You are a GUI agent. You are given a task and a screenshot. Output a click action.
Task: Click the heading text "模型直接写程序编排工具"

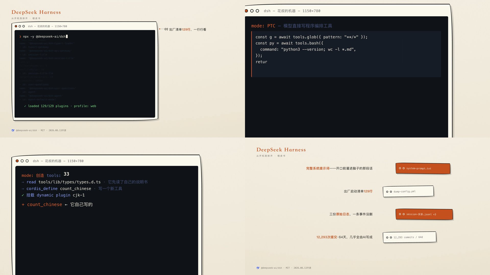tap(308, 26)
